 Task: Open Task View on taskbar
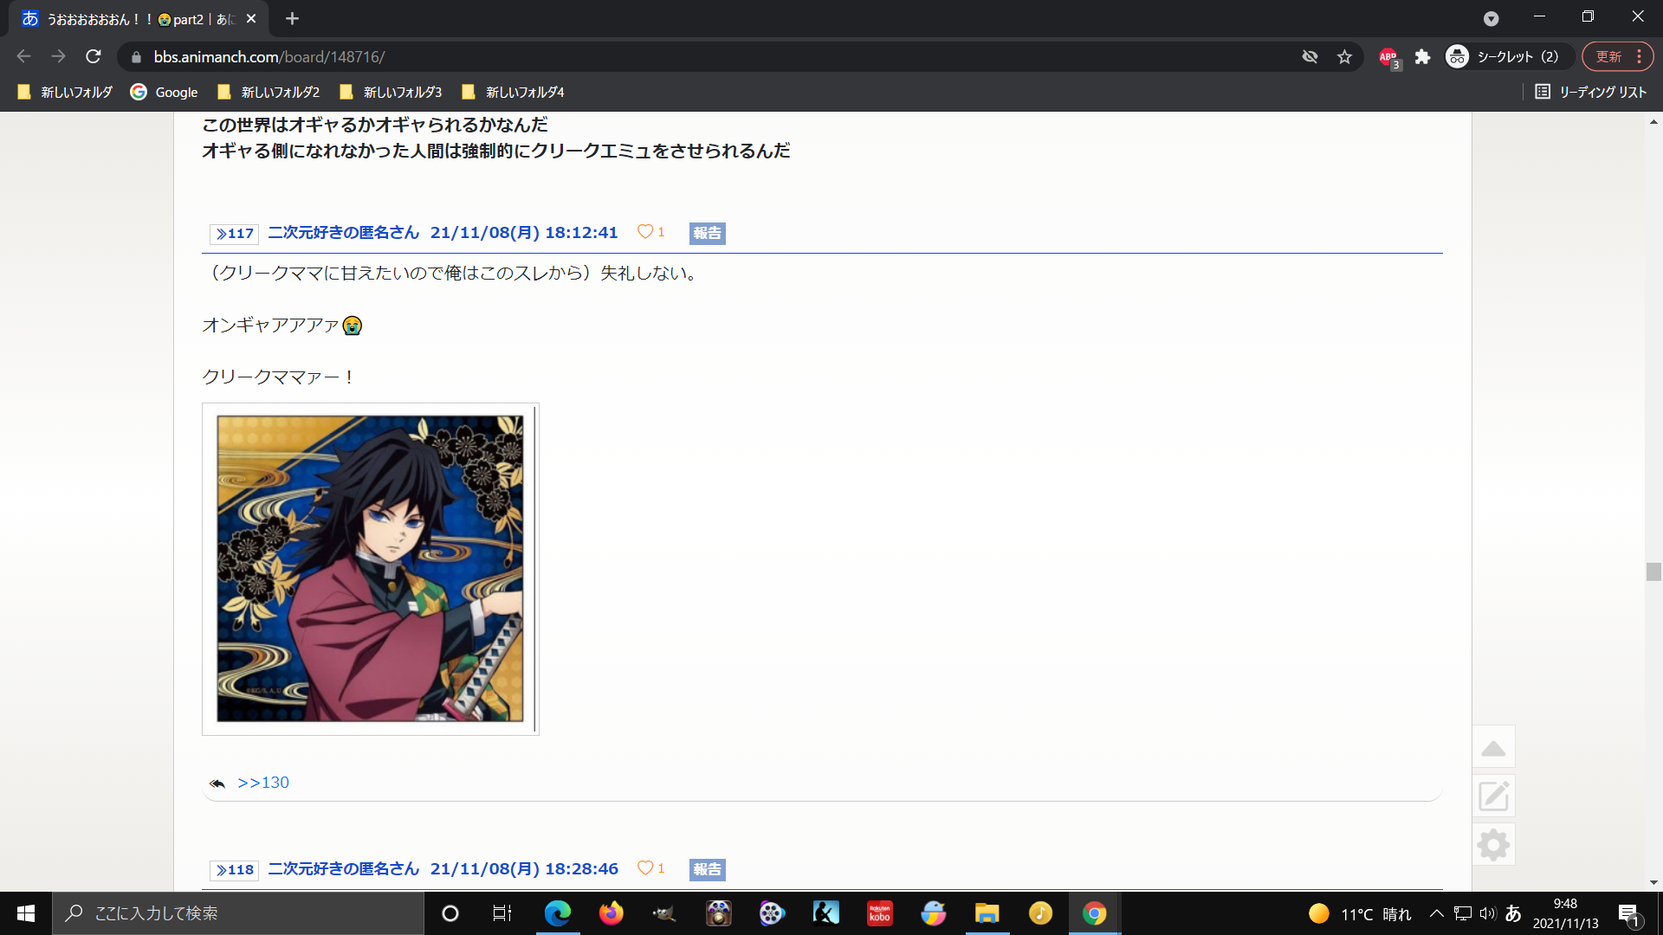coord(502,913)
